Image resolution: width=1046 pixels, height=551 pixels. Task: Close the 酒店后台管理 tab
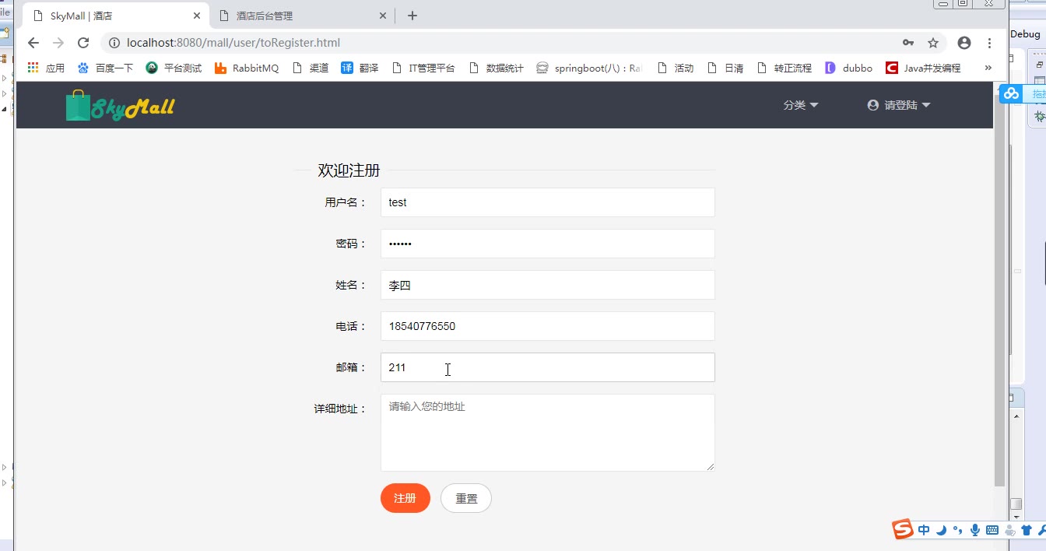coord(383,16)
